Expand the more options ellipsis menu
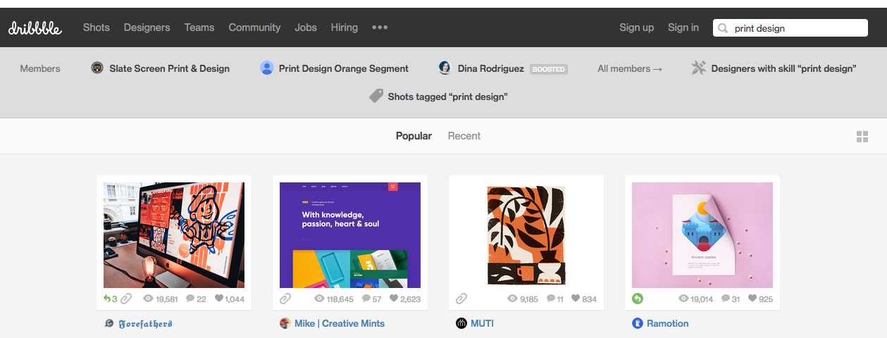This screenshot has height=338, width=887. tap(380, 27)
